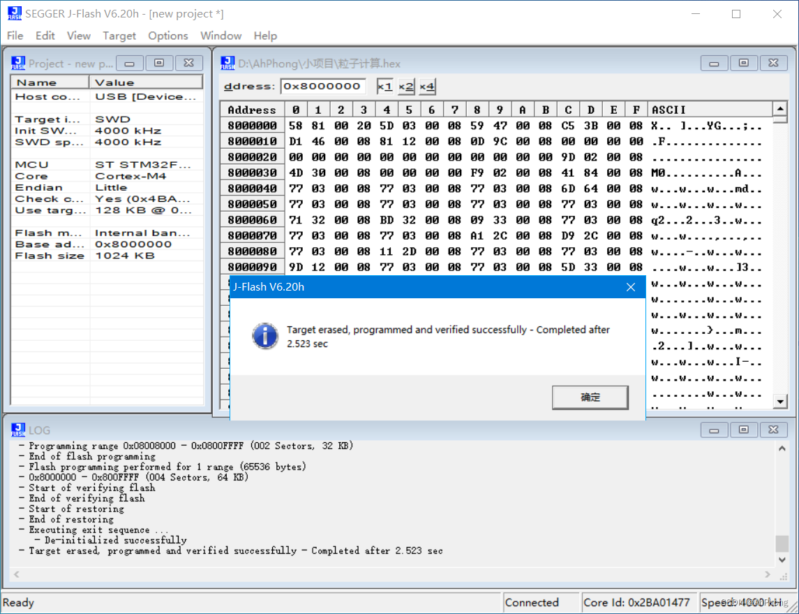
Task: Restore the Project panel window
Action: point(159,64)
